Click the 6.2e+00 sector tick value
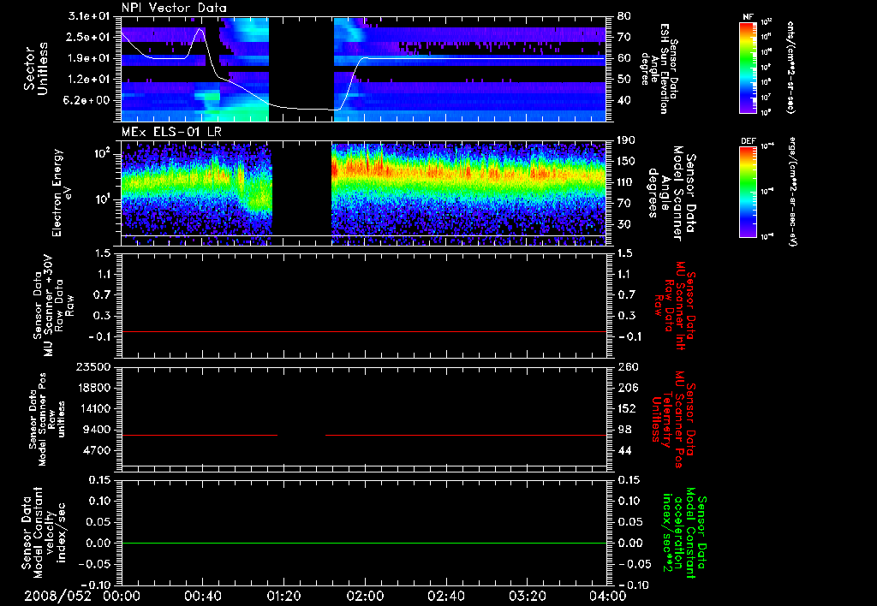This screenshot has width=877, height=606. point(88,100)
